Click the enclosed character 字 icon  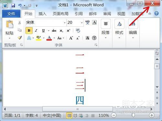pyautogui.click(x=94, y=38)
